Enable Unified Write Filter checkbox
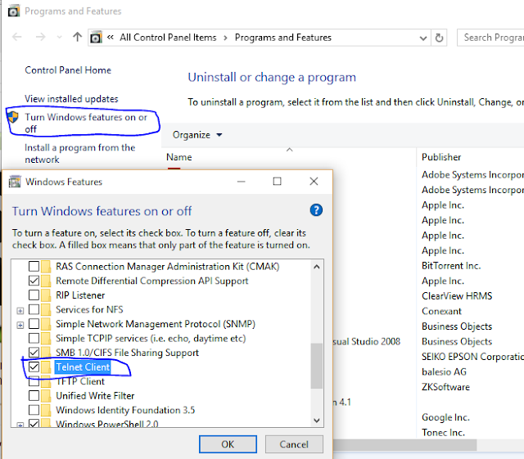The width and height of the screenshot is (524, 459). click(34, 395)
